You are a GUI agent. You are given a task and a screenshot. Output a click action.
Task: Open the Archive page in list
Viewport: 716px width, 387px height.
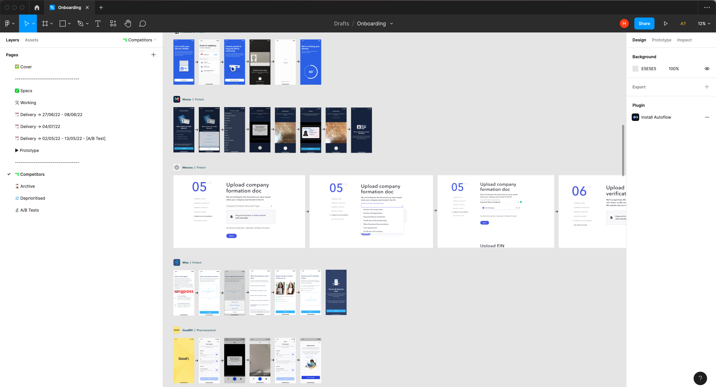point(28,186)
